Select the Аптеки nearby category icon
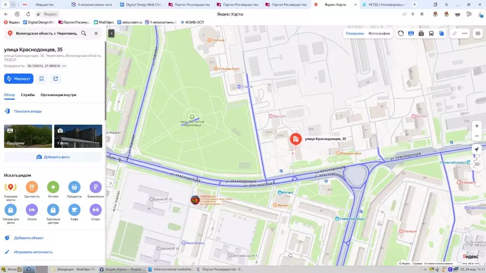Screen dimensions: 486x273 (x=53, y=187)
